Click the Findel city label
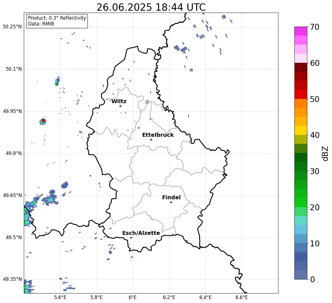The width and height of the screenshot is (332, 303). [x=171, y=197]
